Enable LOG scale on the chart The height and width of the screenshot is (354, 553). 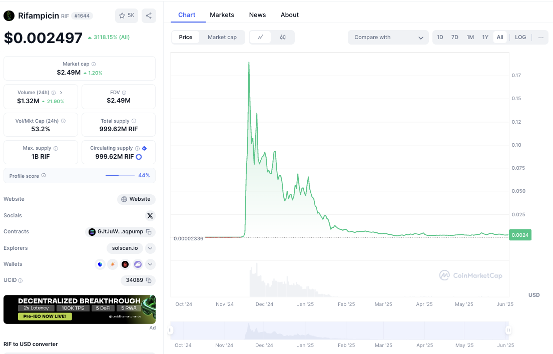click(520, 37)
